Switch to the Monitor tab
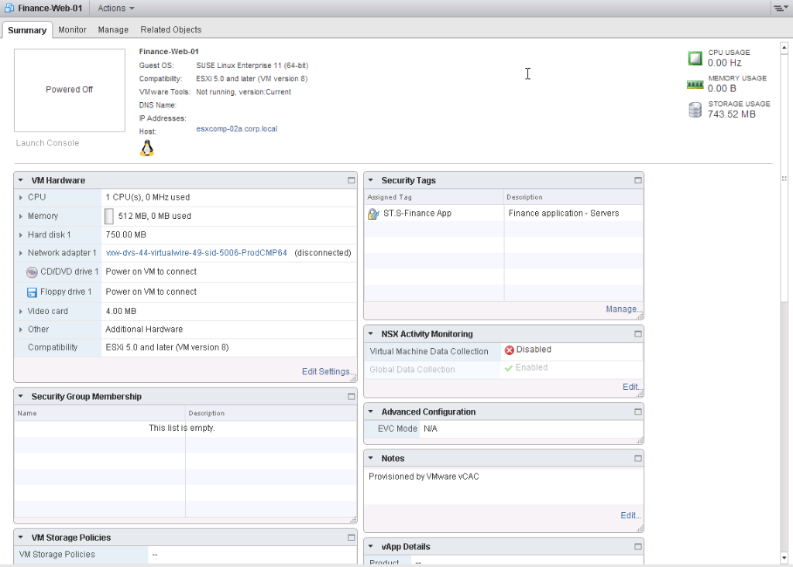Viewport: 793px width, 567px height. [72, 30]
